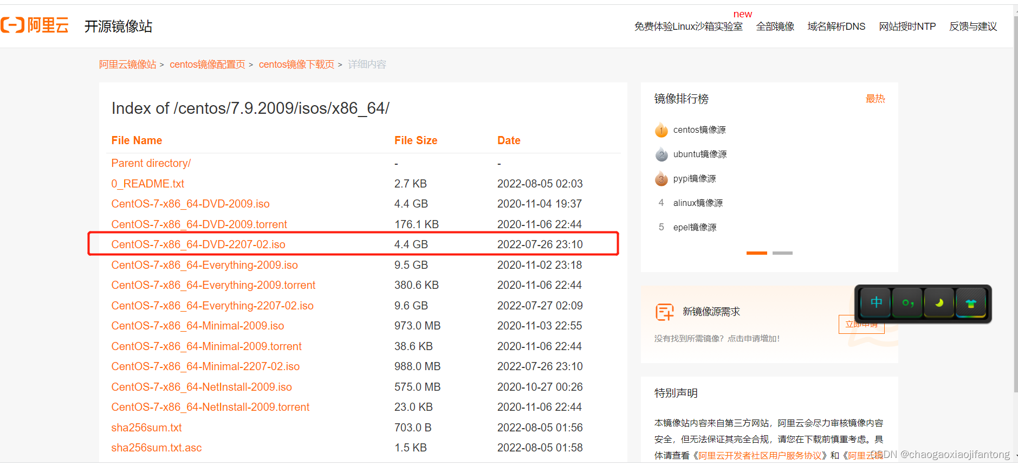Open ubuntu镜像源 in ranking list
The image size is (1018, 465).
point(700,154)
